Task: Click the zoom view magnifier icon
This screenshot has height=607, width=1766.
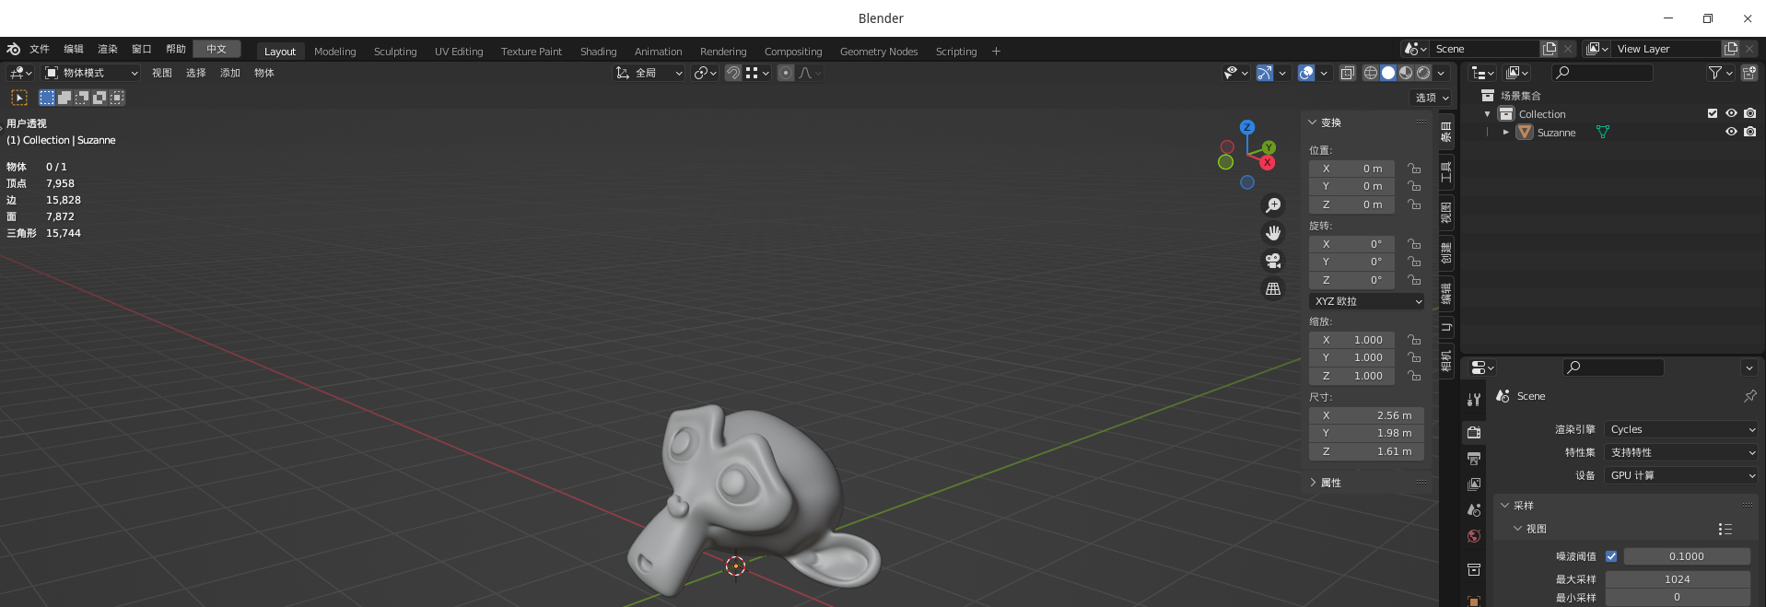Action: click(1273, 205)
